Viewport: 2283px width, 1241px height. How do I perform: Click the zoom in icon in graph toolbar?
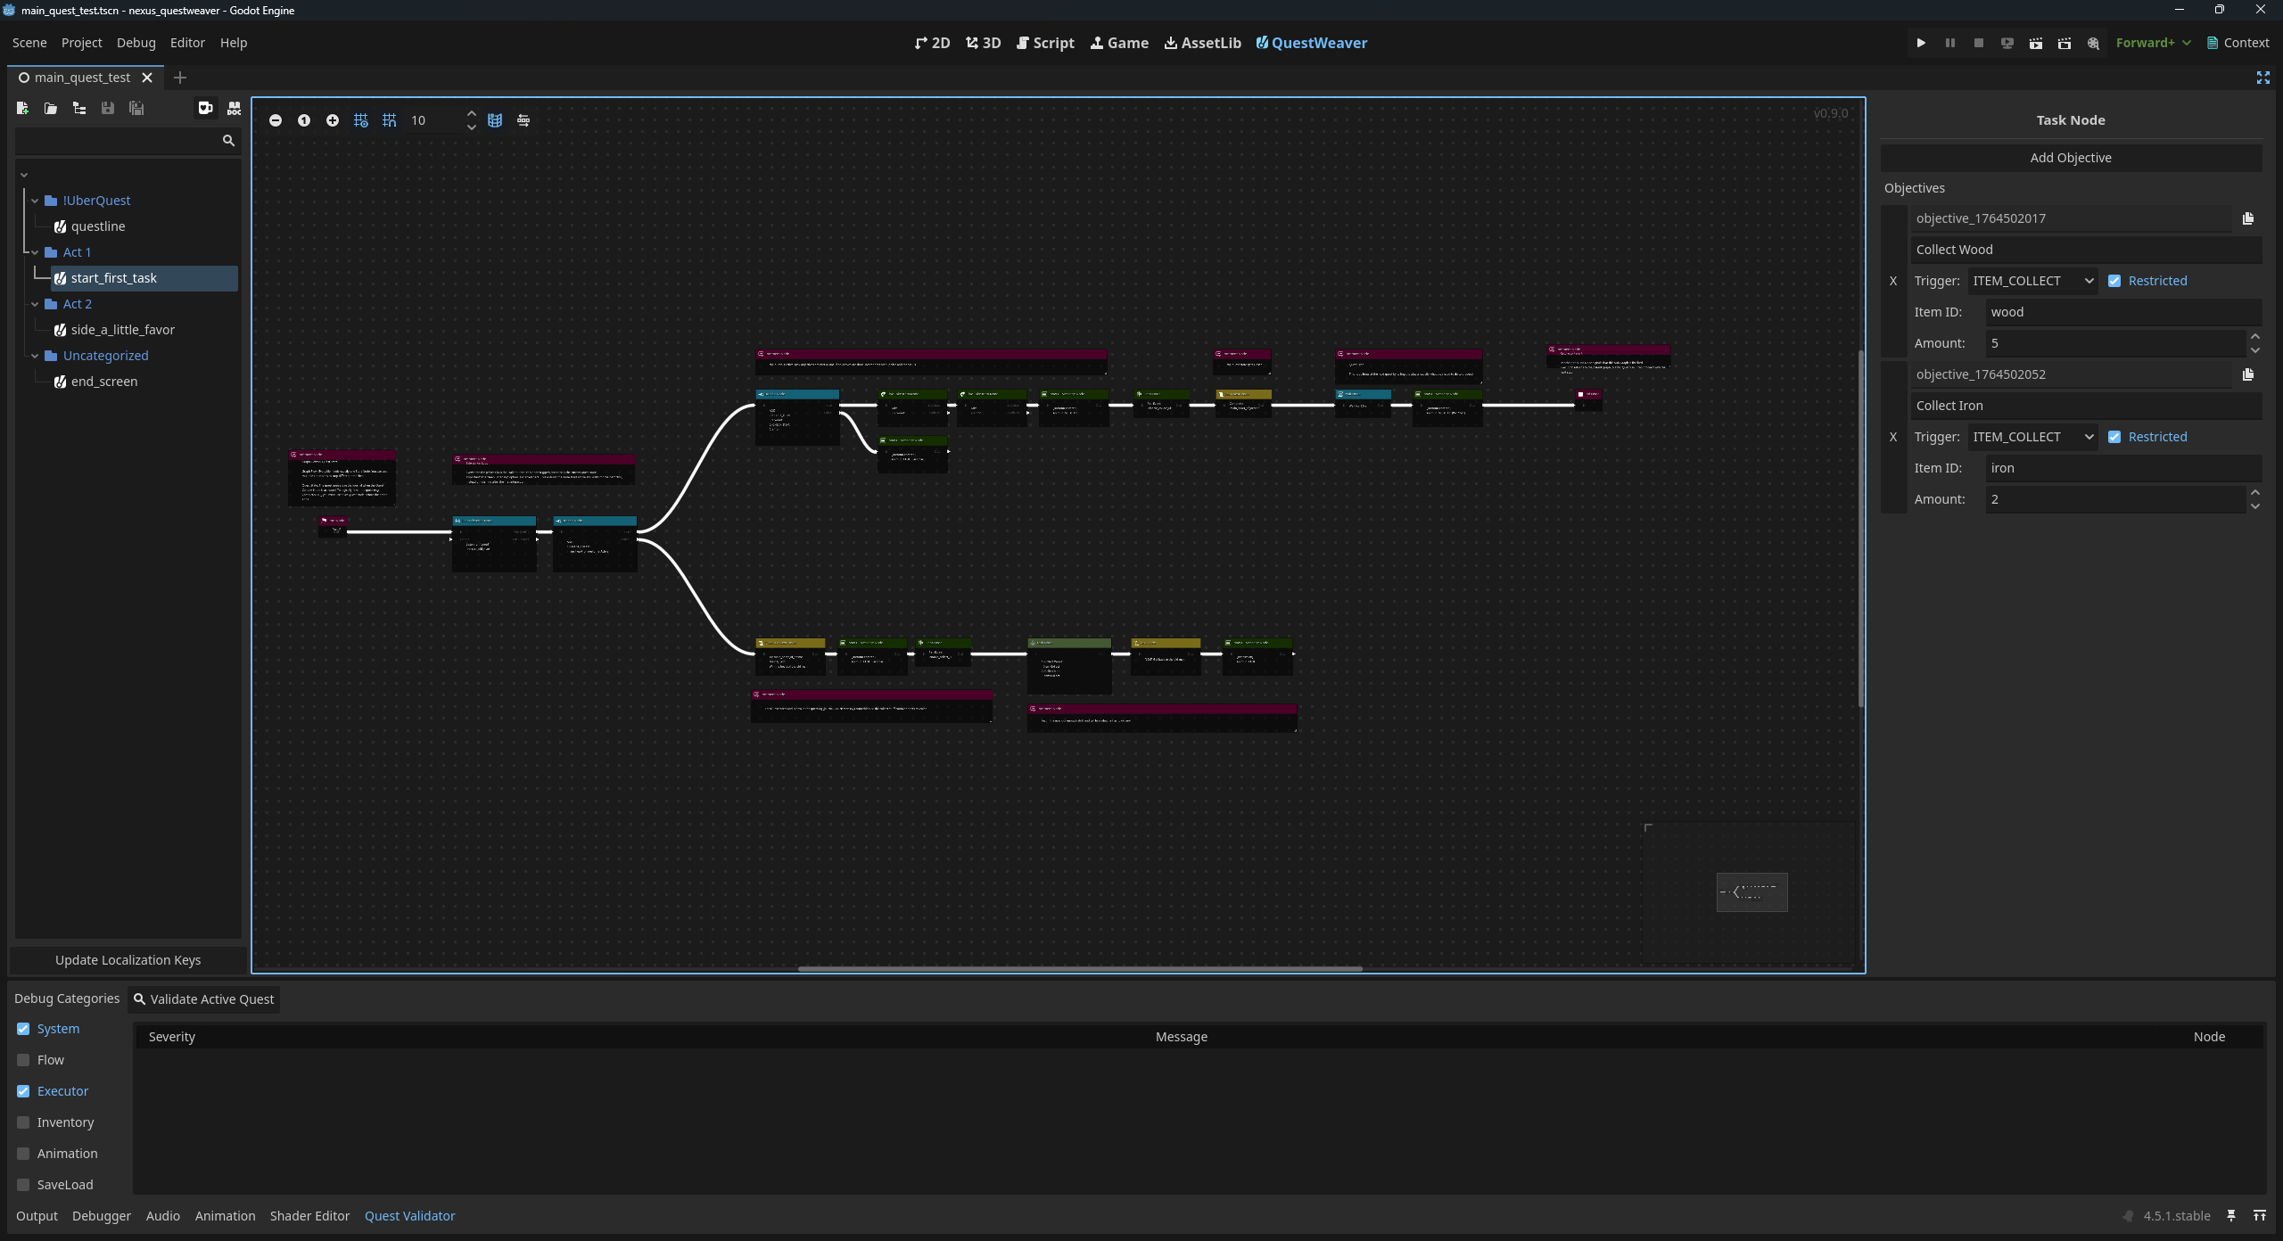[333, 120]
